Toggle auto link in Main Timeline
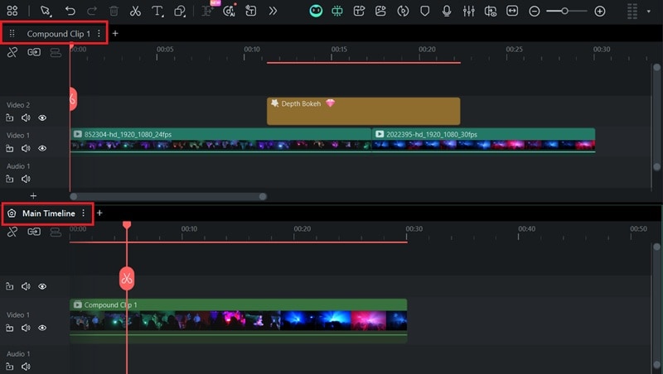 click(34, 232)
